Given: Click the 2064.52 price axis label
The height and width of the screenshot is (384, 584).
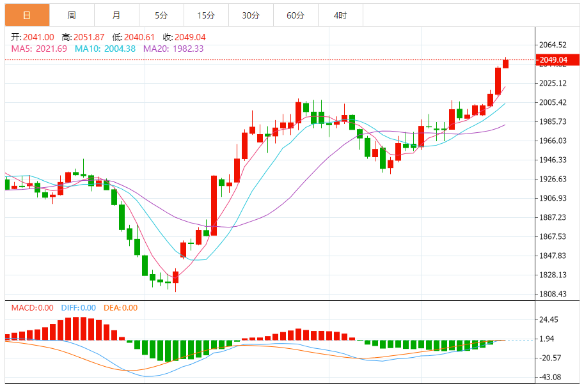Looking at the screenshot, I should pos(553,45).
